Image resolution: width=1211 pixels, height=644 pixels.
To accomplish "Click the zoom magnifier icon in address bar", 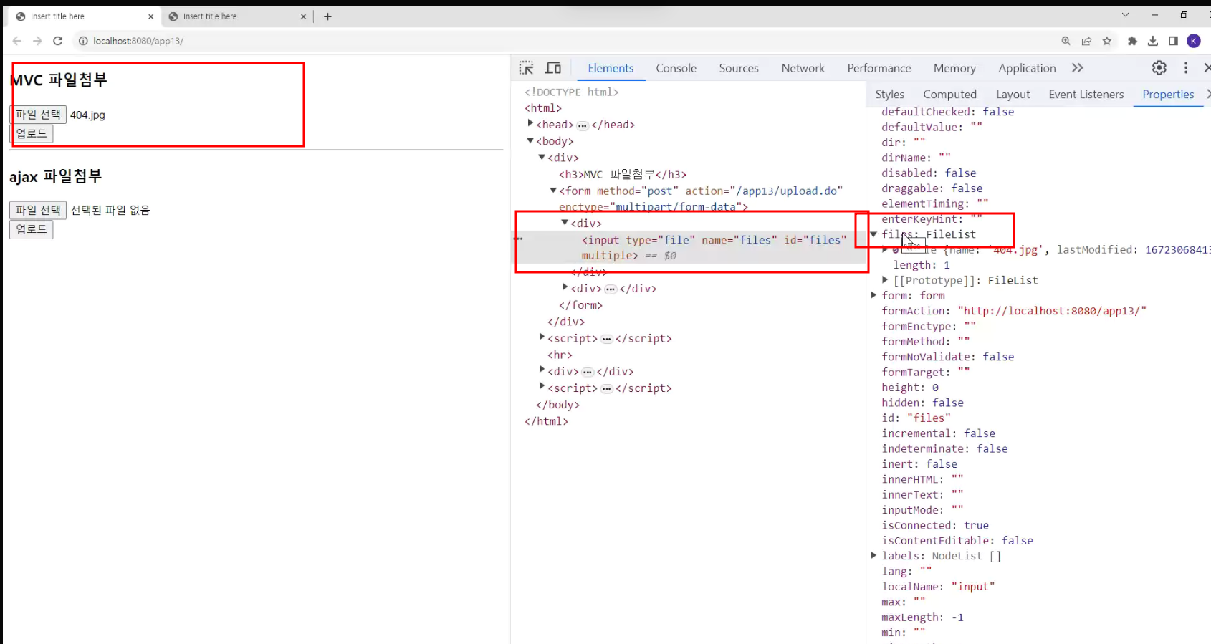I will pos(1066,41).
